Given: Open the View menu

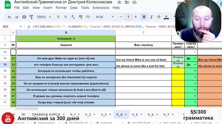Looking at the screenshot, I should (x=36, y=8).
